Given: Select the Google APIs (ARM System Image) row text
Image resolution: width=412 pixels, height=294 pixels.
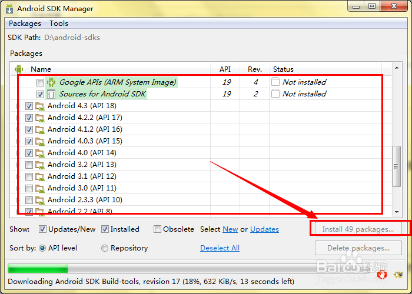Looking at the screenshot, I should pyautogui.click(x=118, y=82).
